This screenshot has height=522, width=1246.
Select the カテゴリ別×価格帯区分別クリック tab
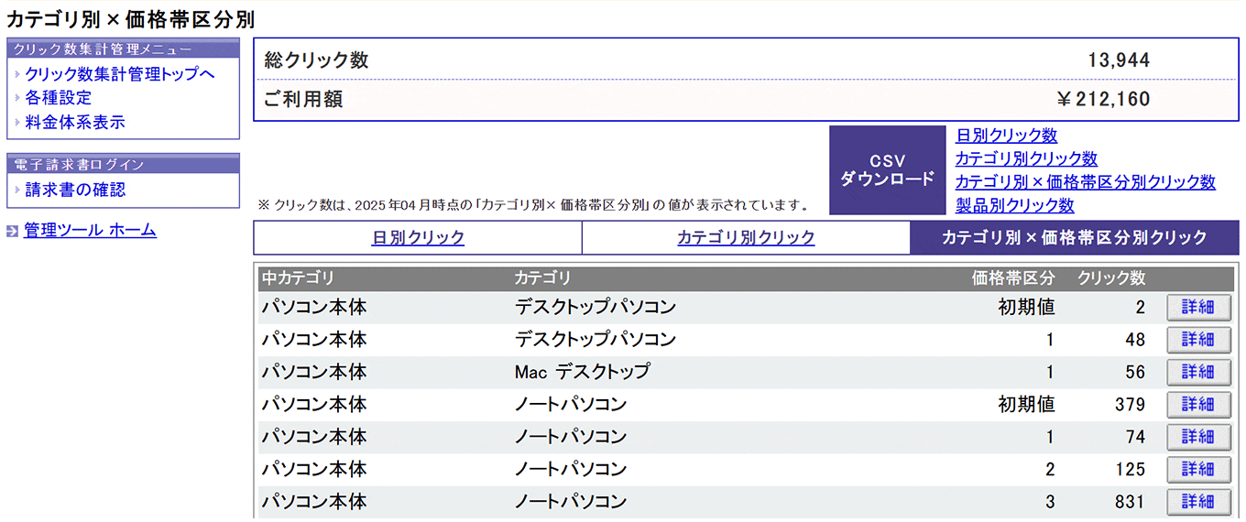1075,238
